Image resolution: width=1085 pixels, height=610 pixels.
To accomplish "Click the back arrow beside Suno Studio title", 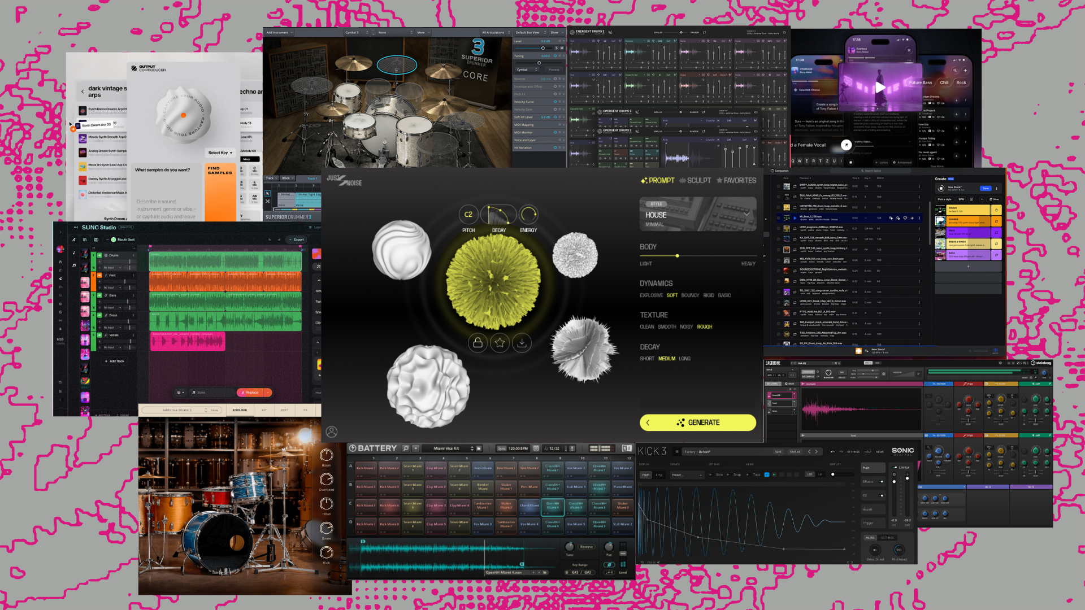I will coord(76,228).
